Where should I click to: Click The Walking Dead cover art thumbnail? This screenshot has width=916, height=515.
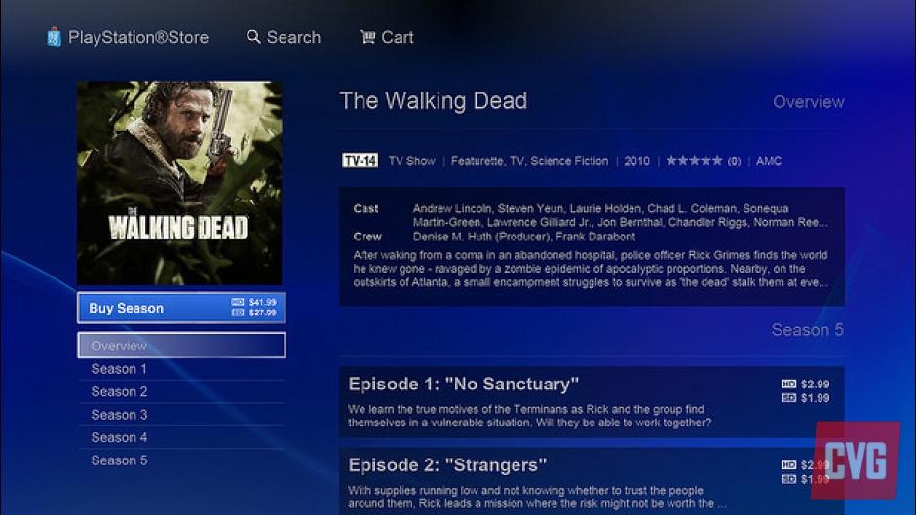tap(179, 183)
